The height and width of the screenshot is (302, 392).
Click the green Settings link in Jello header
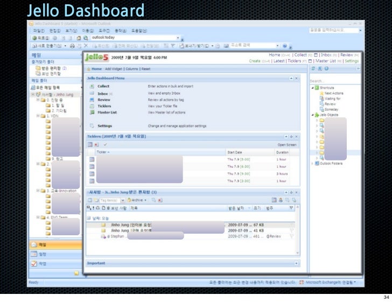352,61
